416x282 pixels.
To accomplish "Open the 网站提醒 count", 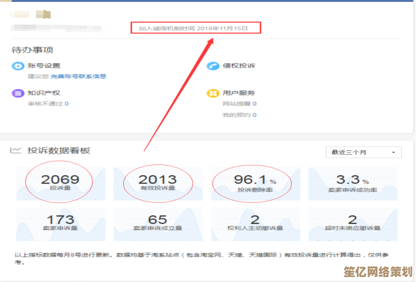I will 254,104.
